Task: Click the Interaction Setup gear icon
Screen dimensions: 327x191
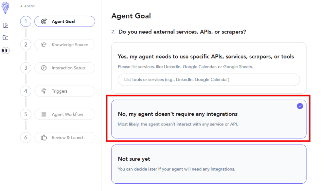Action: pos(44,68)
